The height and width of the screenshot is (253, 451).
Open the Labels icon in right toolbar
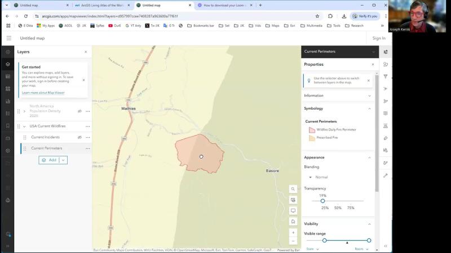[x=386, y=138]
